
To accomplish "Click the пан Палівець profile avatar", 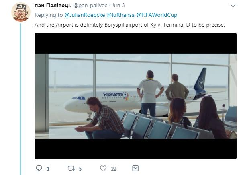I will pyautogui.click(x=20, y=12).
